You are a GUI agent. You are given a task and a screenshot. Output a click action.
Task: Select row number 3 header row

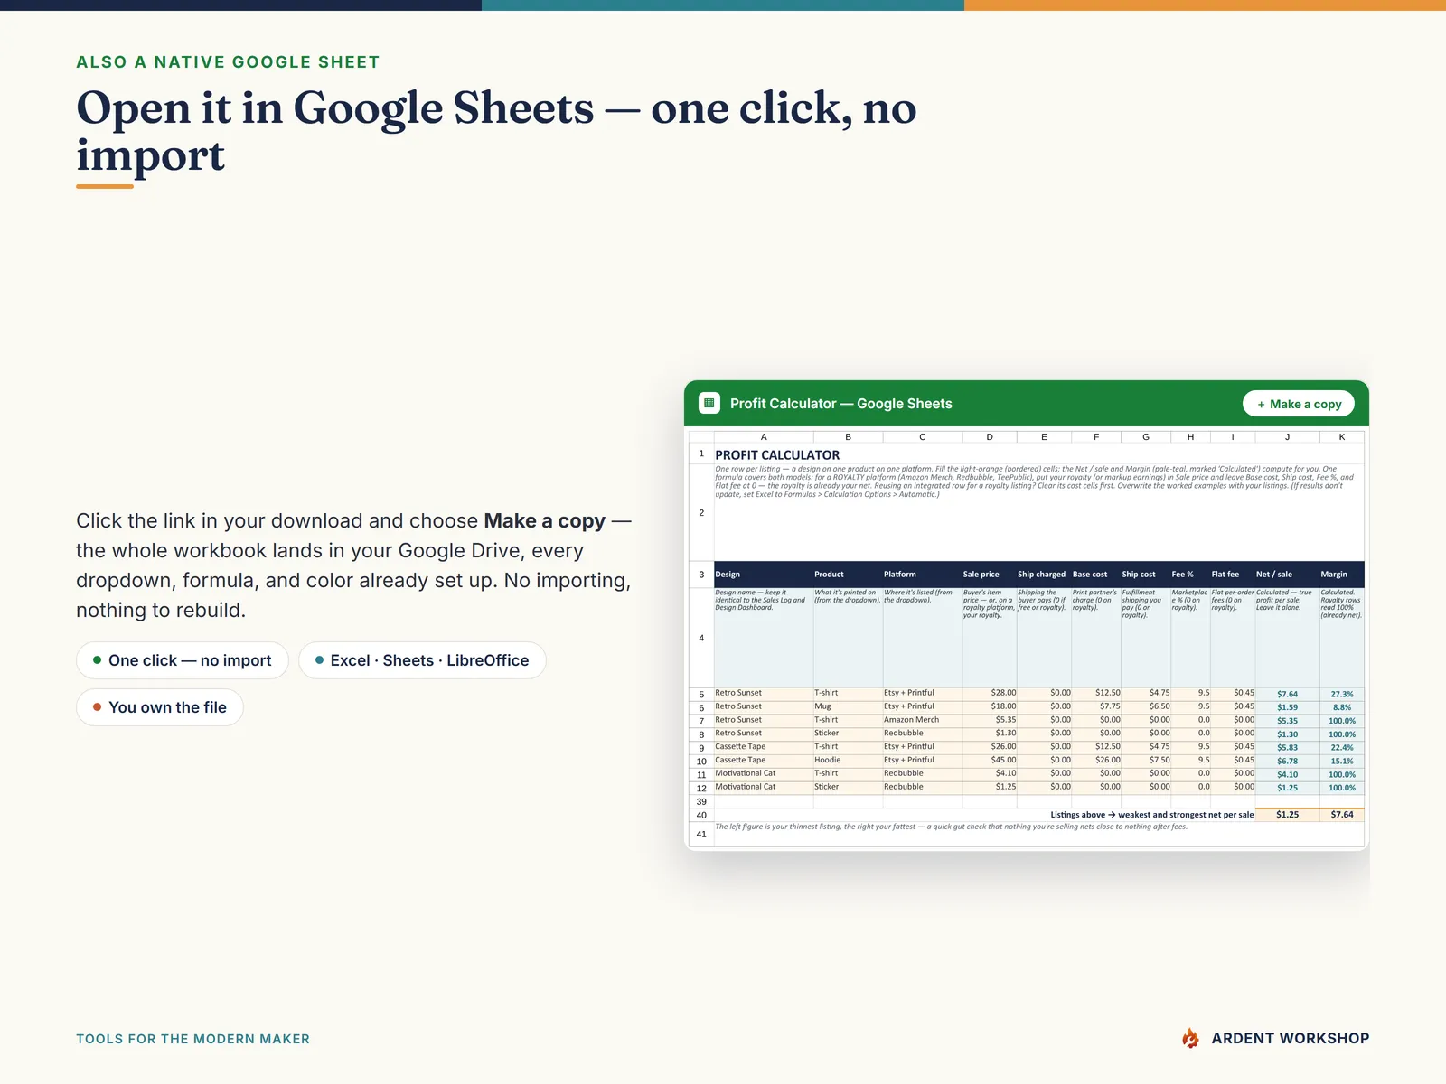[x=701, y=575]
